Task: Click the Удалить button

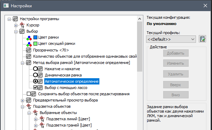Action: pyautogui.click(x=176, y=74)
